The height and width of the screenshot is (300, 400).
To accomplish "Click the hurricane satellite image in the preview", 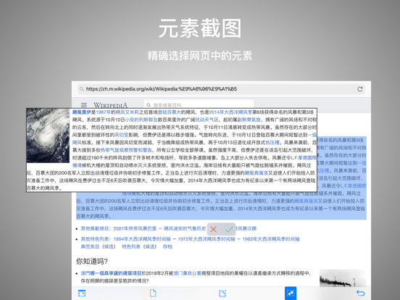I will click(48, 136).
